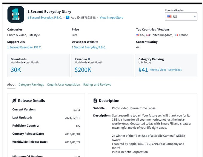Switch to the Category Rankings tab
Viewport: 203px width, 157px height.
[x=31, y=84]
